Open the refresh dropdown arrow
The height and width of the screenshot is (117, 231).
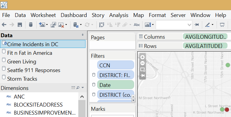92,25
